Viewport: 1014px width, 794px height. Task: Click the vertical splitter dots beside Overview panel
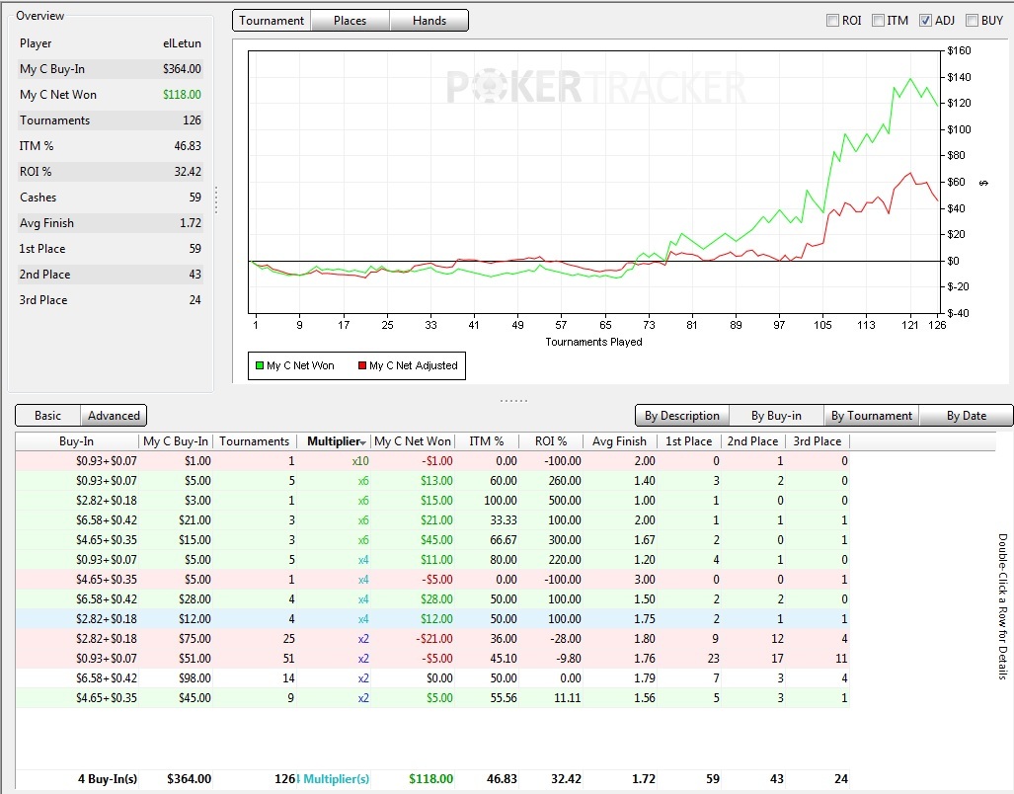216,200
